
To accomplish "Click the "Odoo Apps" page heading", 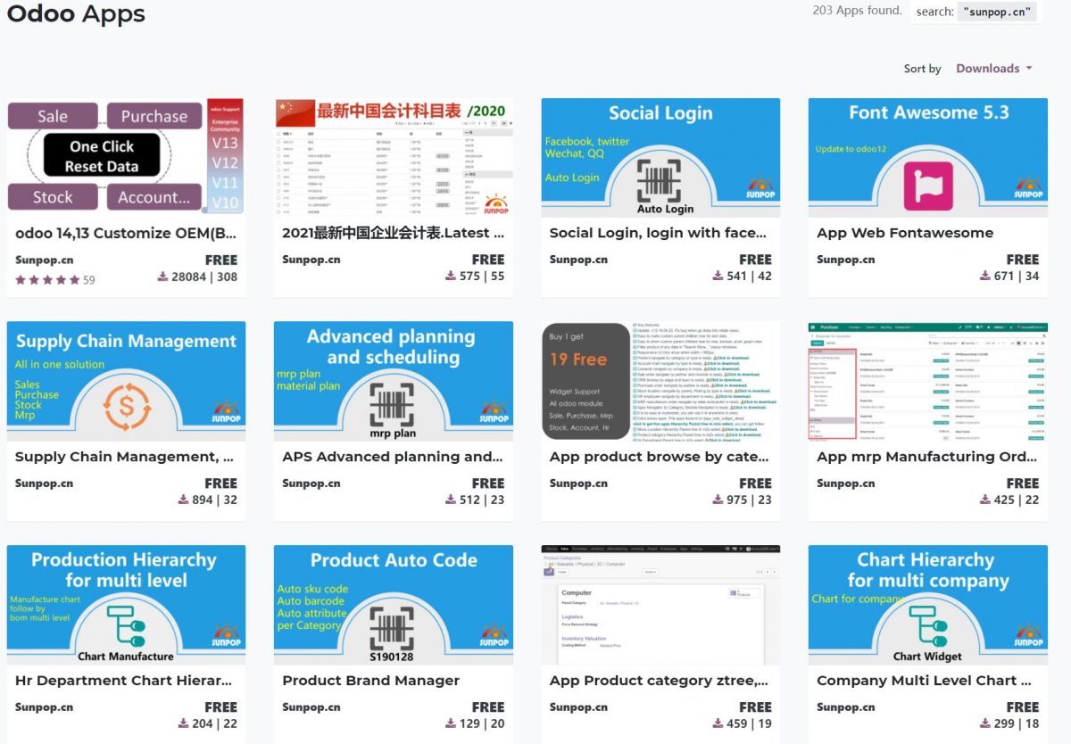I will pyautogui.click(x=76, y=13).
